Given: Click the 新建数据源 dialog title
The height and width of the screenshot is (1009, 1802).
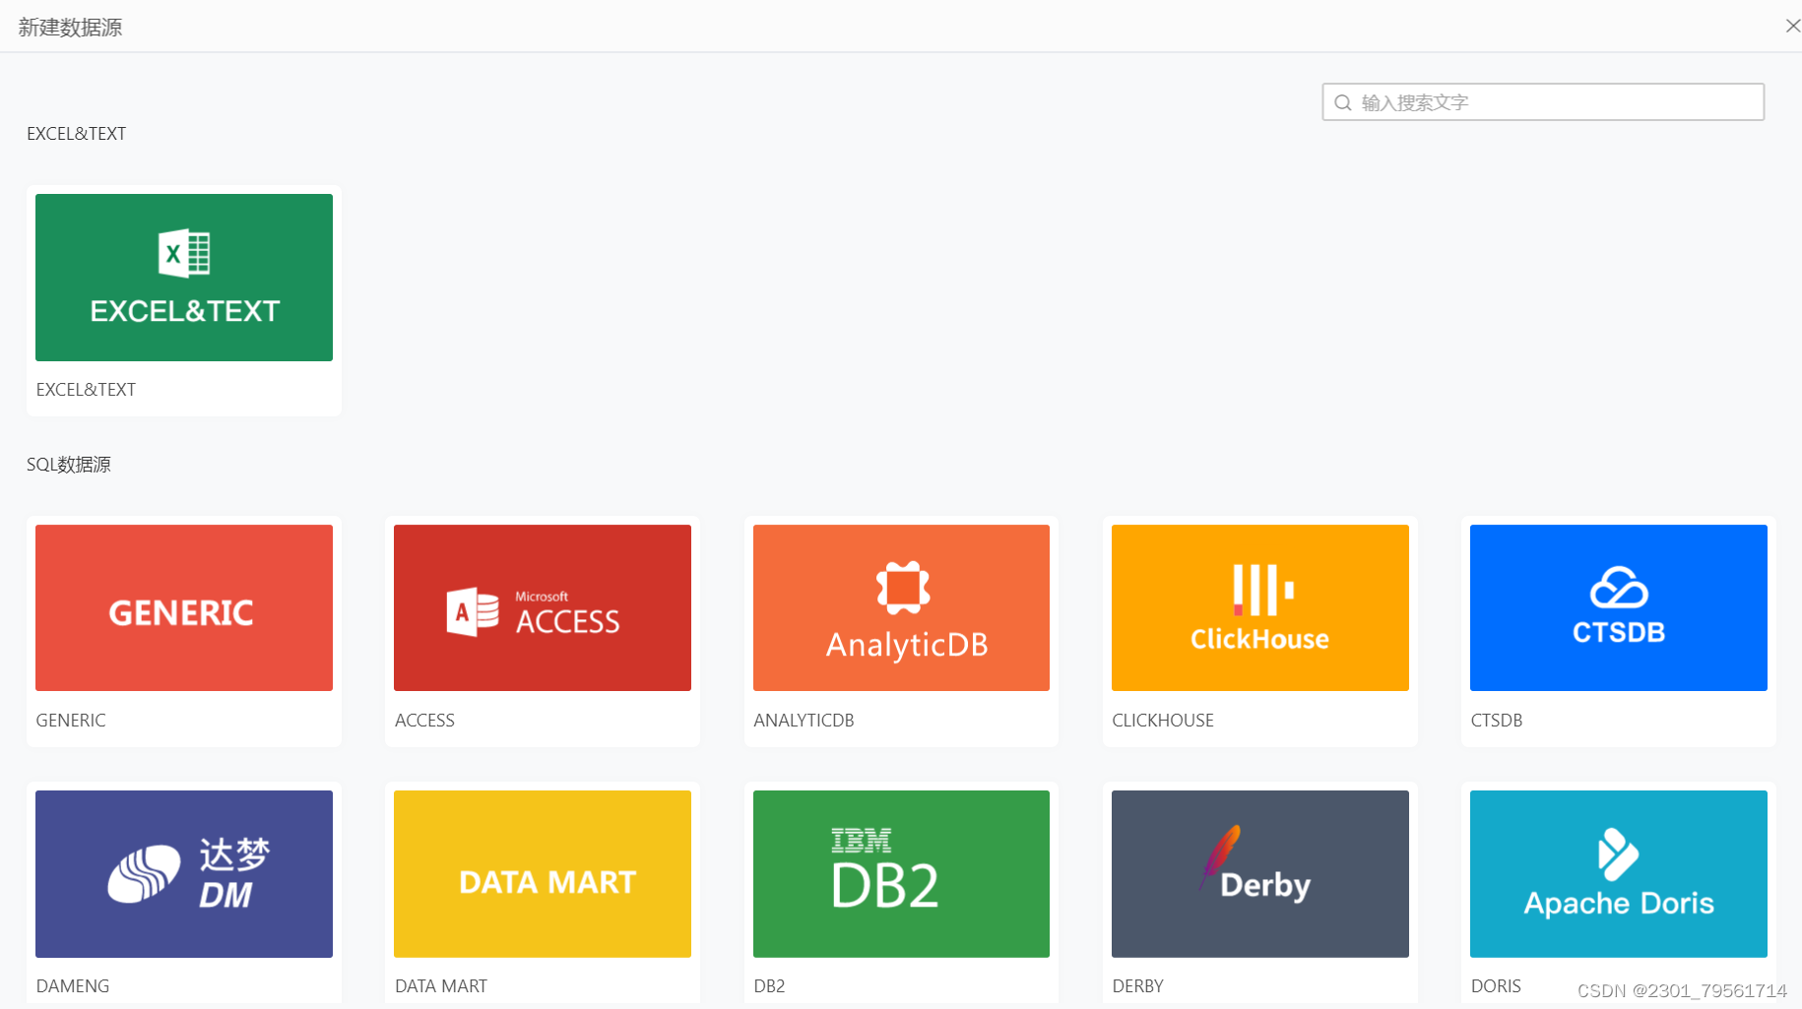Looking at the screenshot, I should click(70, 28).
